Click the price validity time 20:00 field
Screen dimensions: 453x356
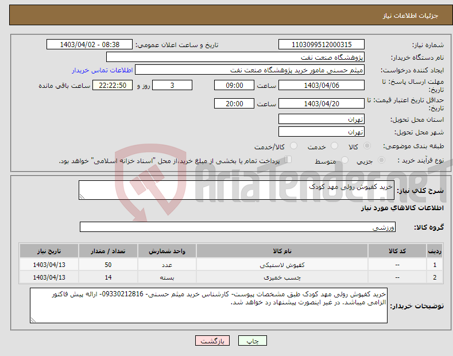[x=234, y=103]
